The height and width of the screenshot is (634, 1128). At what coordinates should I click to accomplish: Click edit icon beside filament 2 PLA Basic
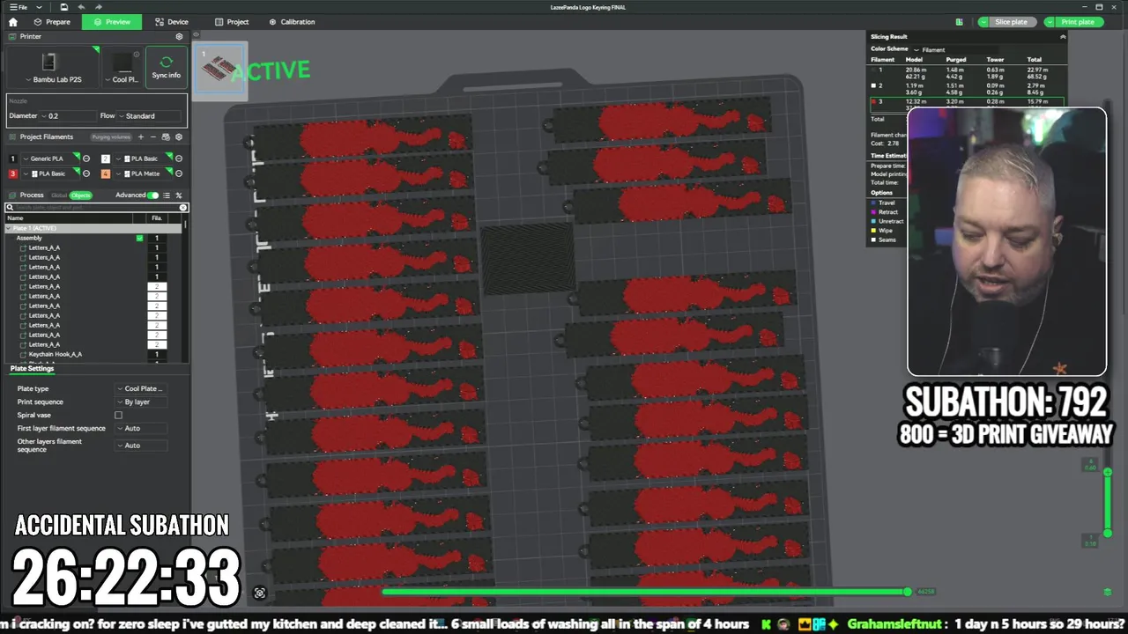tap(179, 158)
